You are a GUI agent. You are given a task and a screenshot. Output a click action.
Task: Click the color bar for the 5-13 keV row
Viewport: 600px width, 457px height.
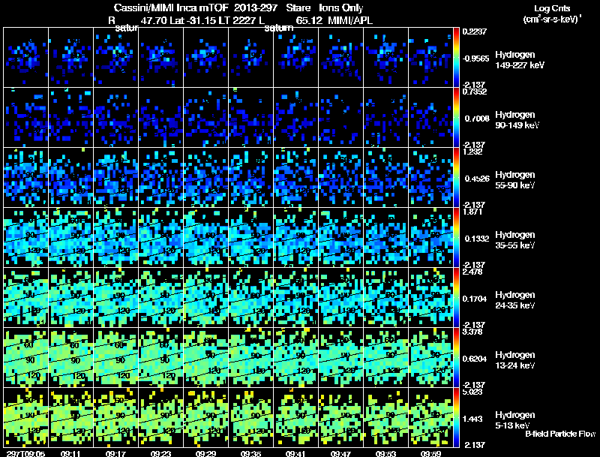coord(456,417)
